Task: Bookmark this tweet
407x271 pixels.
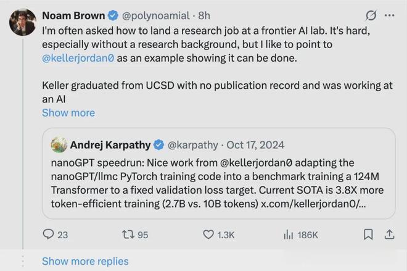Action: [368, 235]
